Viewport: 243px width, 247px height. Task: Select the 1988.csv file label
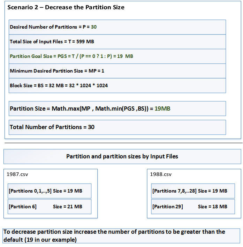(x=161, y=174)
